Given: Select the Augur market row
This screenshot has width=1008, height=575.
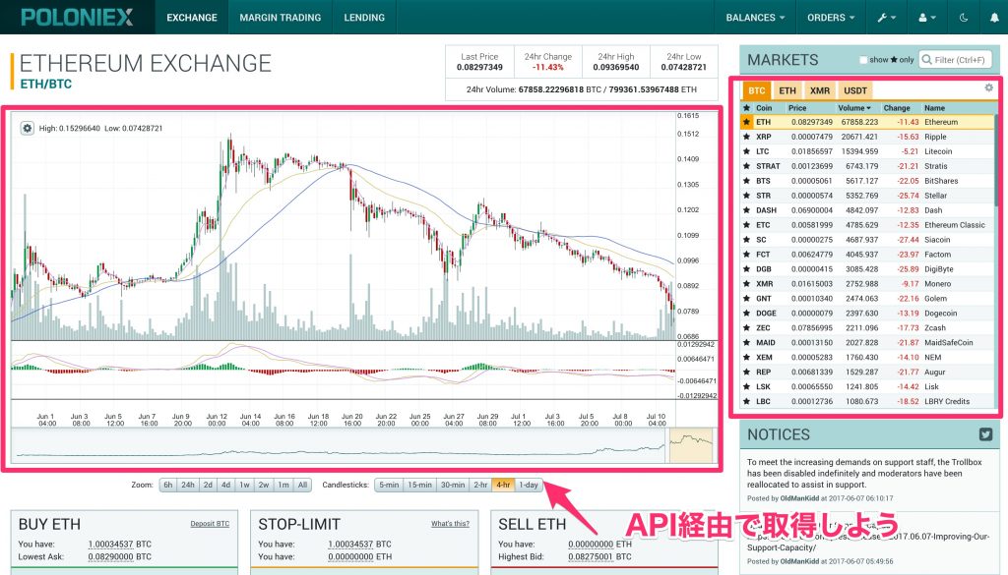Looking at the screenshot, I should pyautogui.click(x=867, y=373).
